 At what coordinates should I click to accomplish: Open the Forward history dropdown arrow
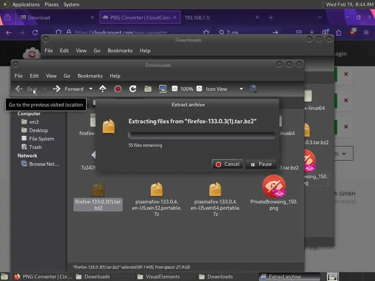[91, 89]
